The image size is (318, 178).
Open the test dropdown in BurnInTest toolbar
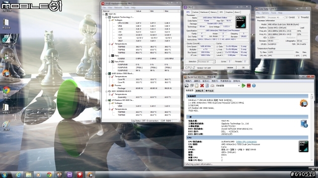[x=228, y=86]
